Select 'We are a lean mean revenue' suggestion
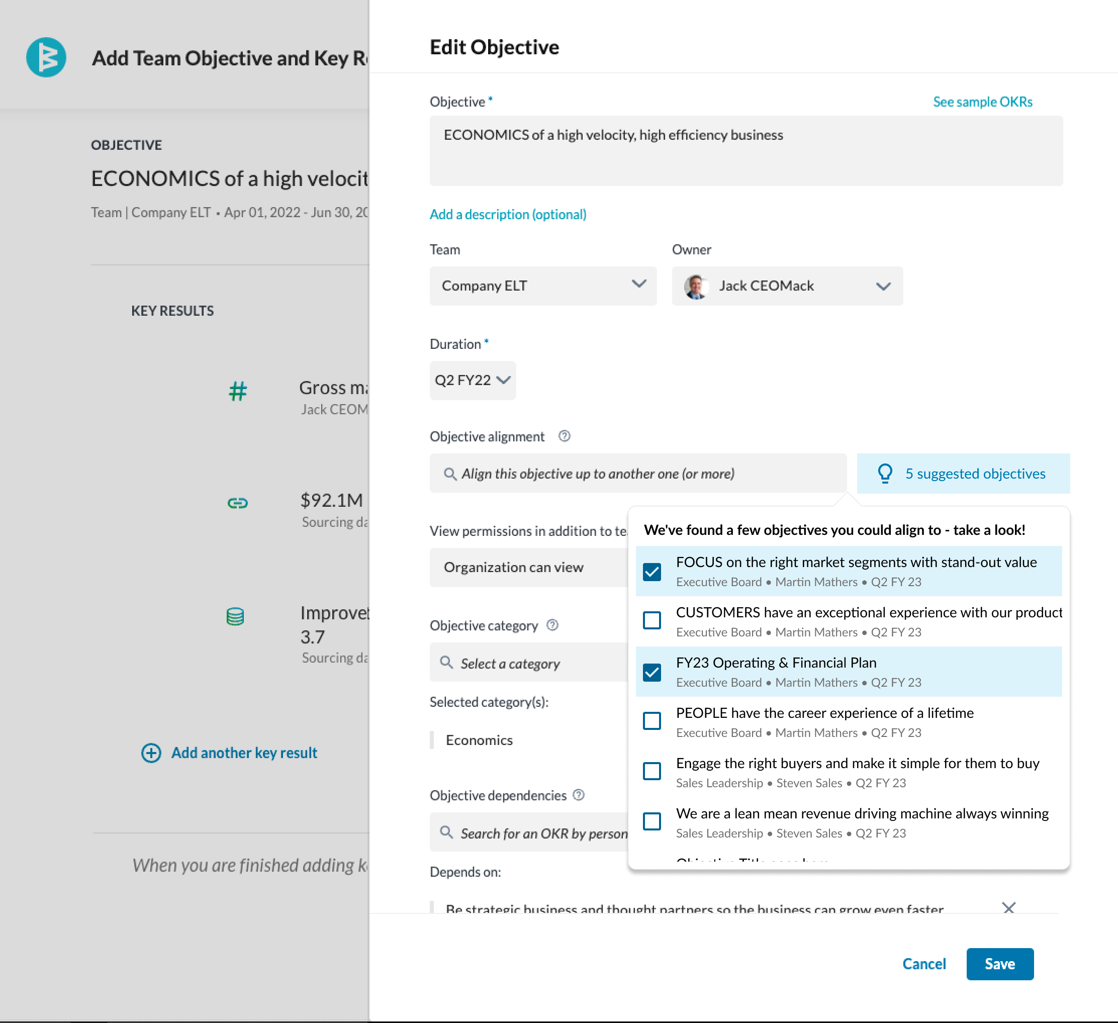Viewport: 1118px width, 1023px height. [x=849, y=822]
